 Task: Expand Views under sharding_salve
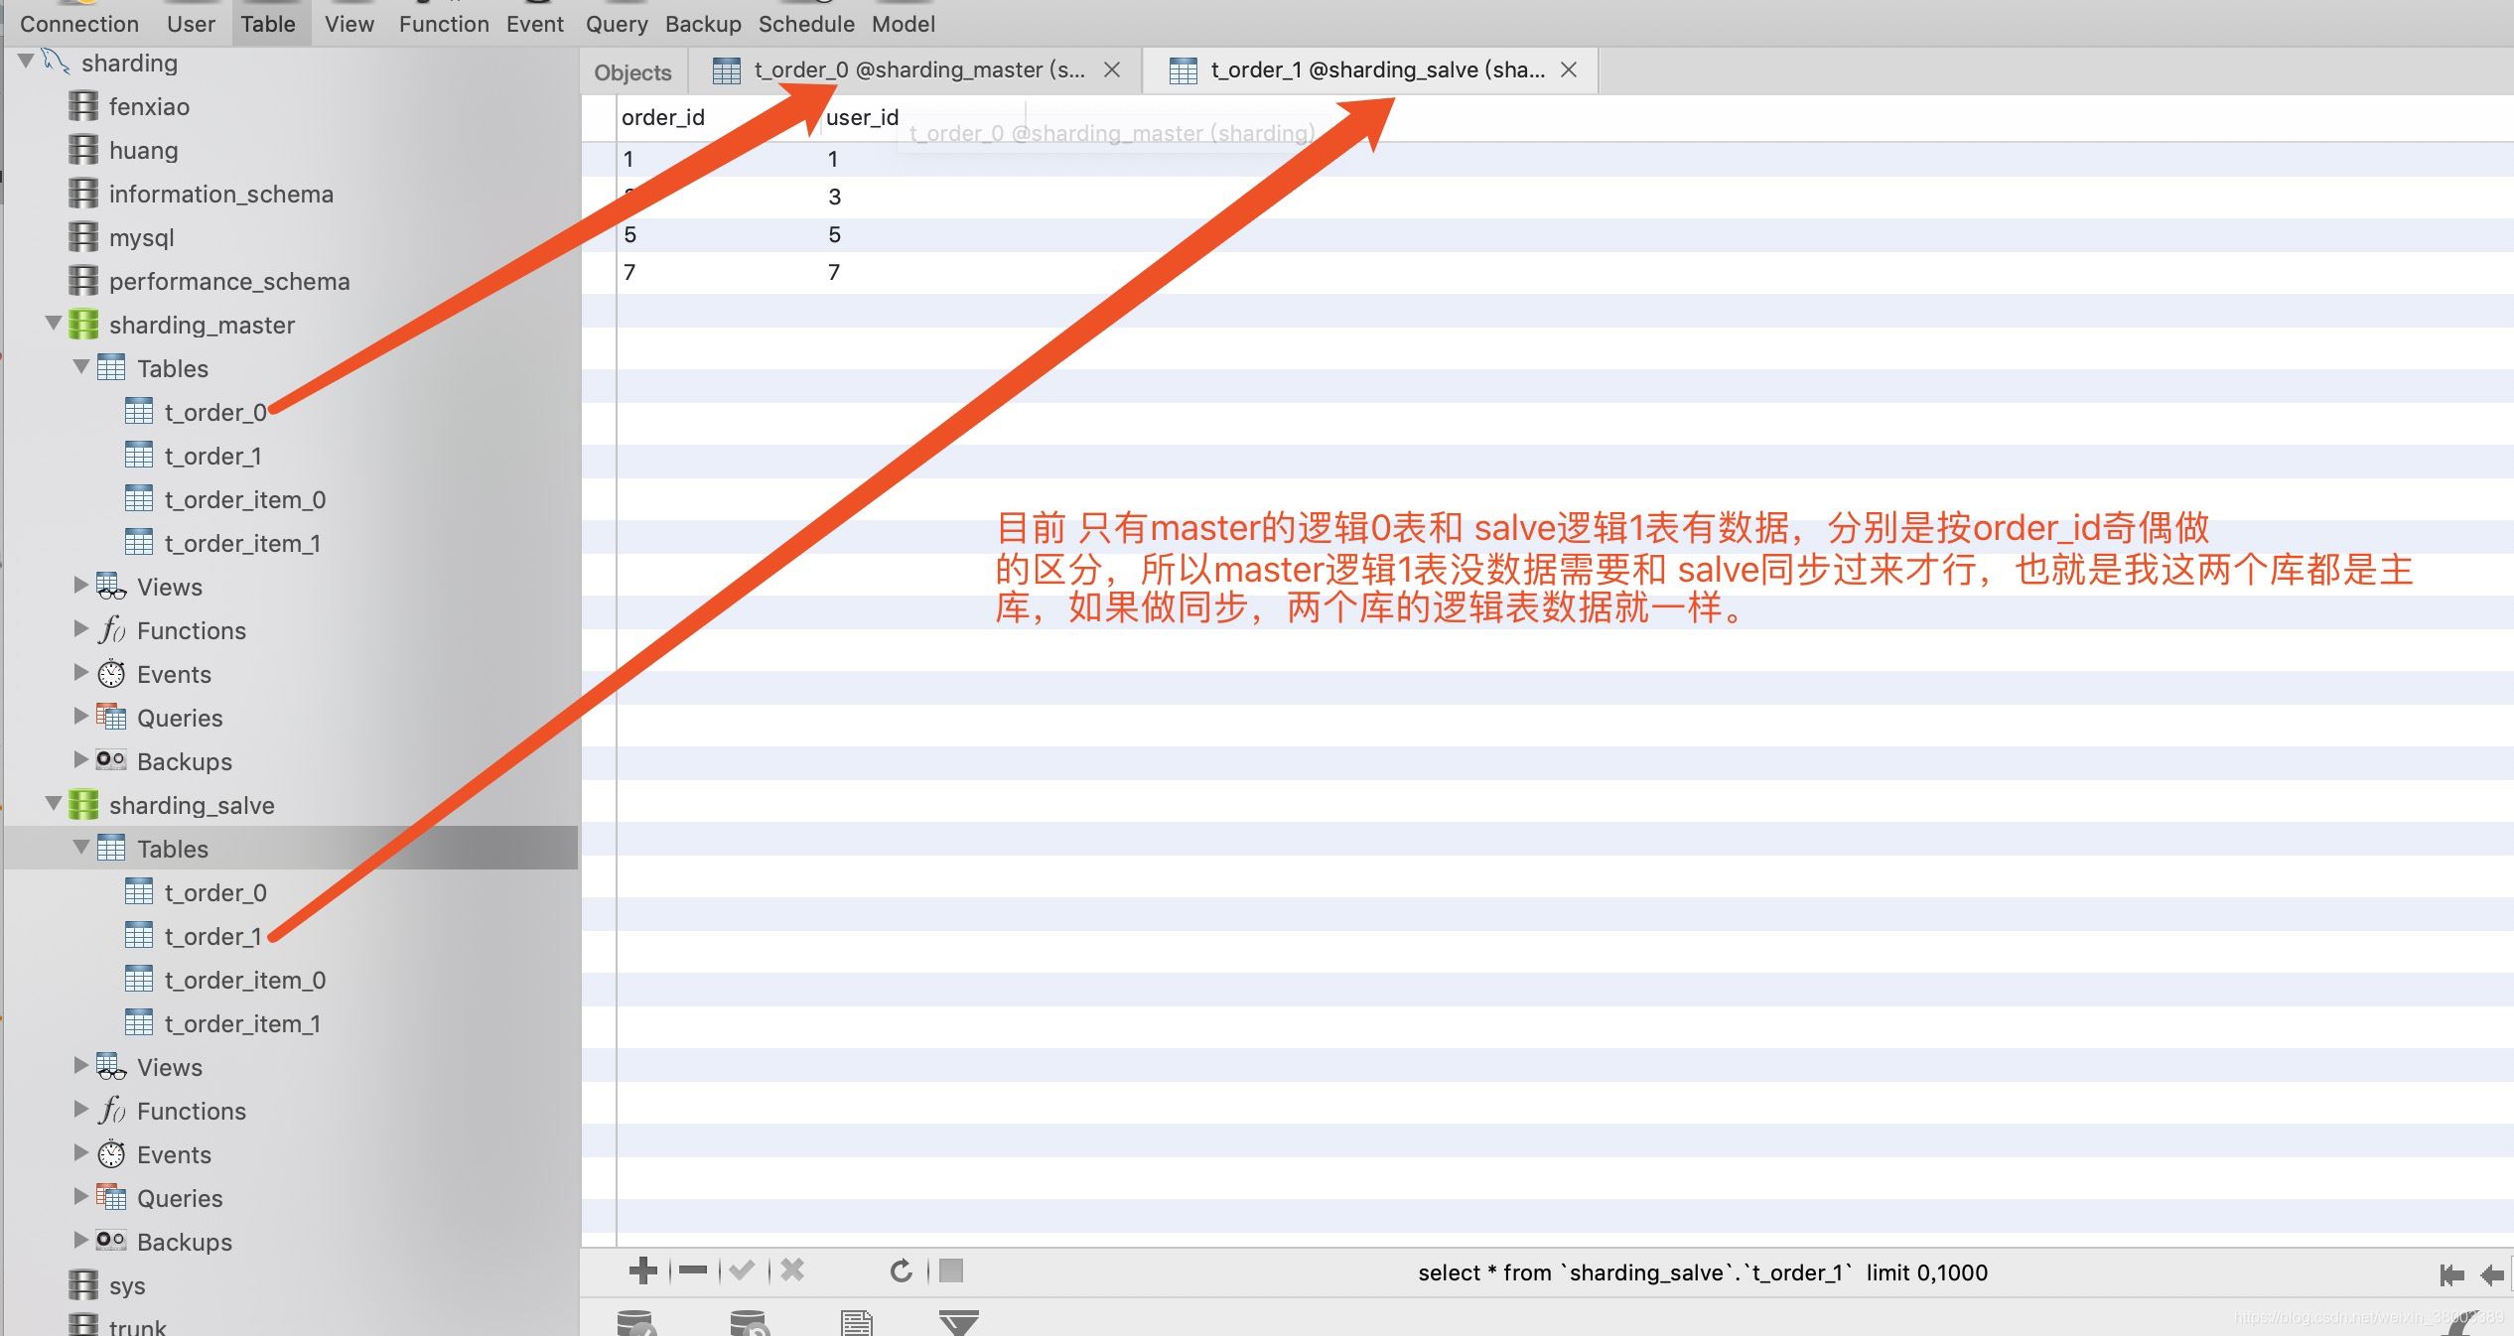point(81,1066)
